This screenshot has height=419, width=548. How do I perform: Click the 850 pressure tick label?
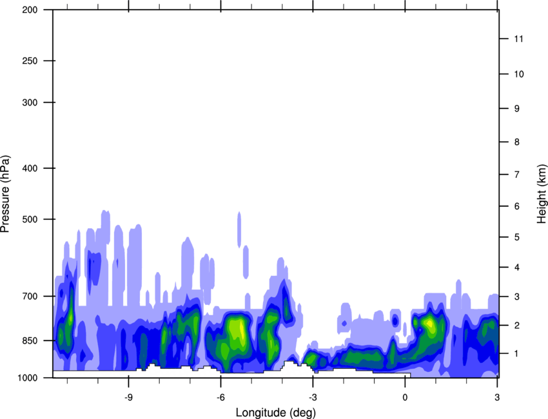[x=30, y=340]
